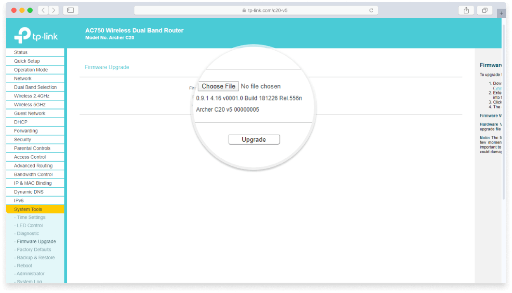Open the Safari share menu
This screenshot has height=293, width=512.
(466, 10)
